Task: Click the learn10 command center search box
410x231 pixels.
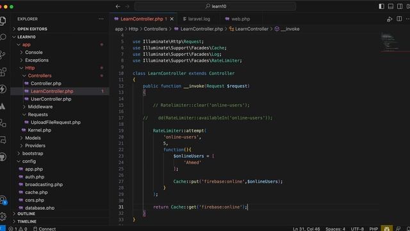Action: point(215,6)
